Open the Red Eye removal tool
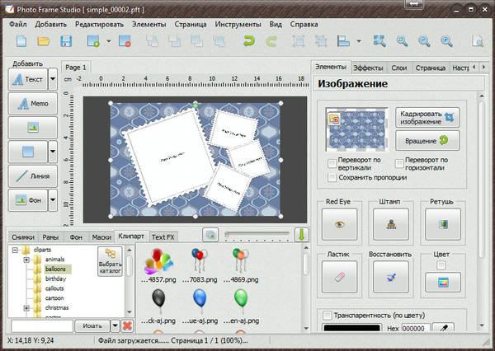This screenshot has height=351, width=495. tap(338, 224)
